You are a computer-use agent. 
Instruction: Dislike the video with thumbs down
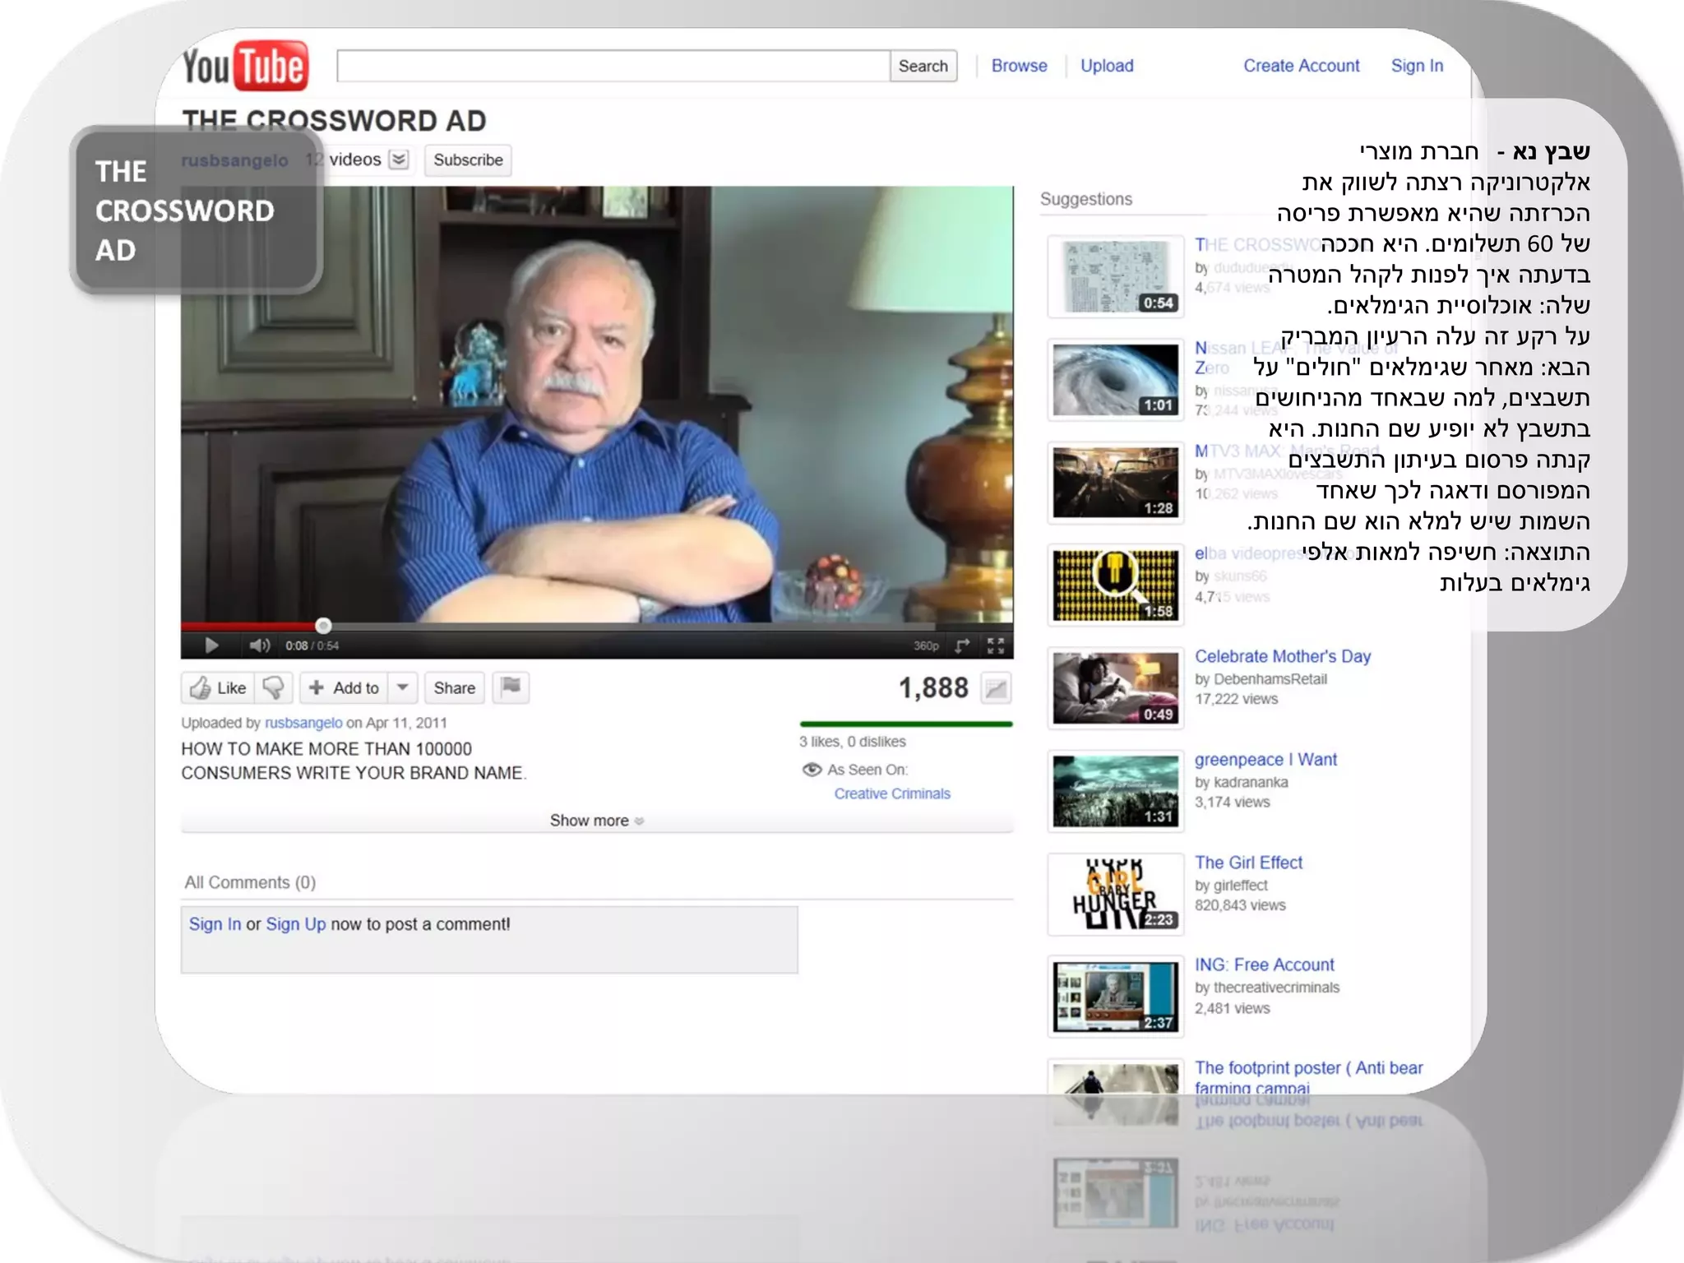point(273,687)
